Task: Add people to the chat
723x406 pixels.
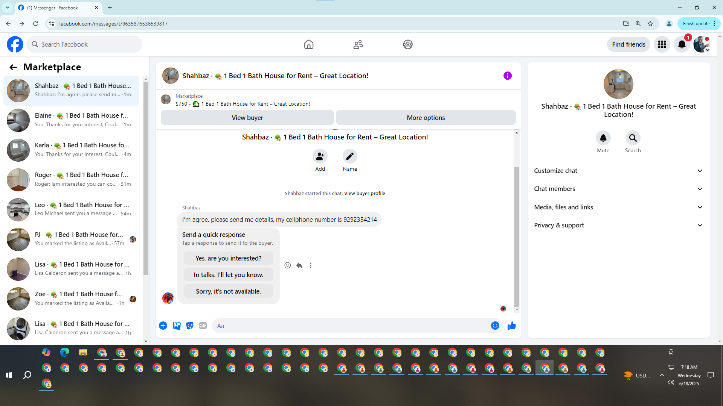Action: (320, 156)
